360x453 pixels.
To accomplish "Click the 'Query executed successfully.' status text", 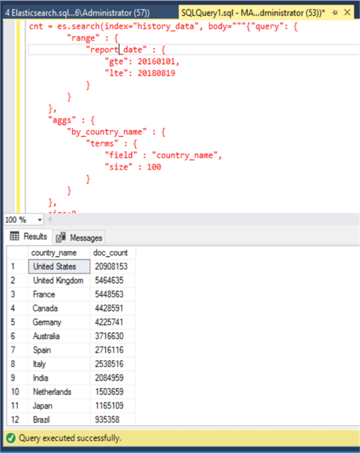I will (x=70, y=438).
